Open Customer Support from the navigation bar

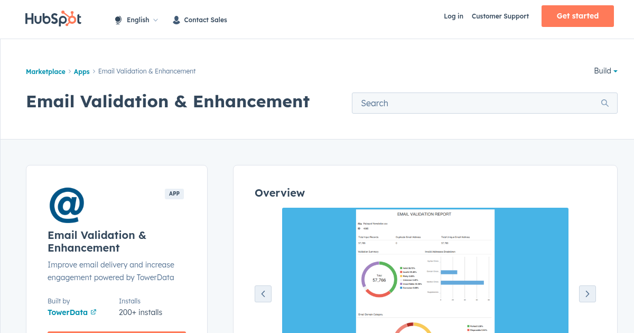click(500, 16)
